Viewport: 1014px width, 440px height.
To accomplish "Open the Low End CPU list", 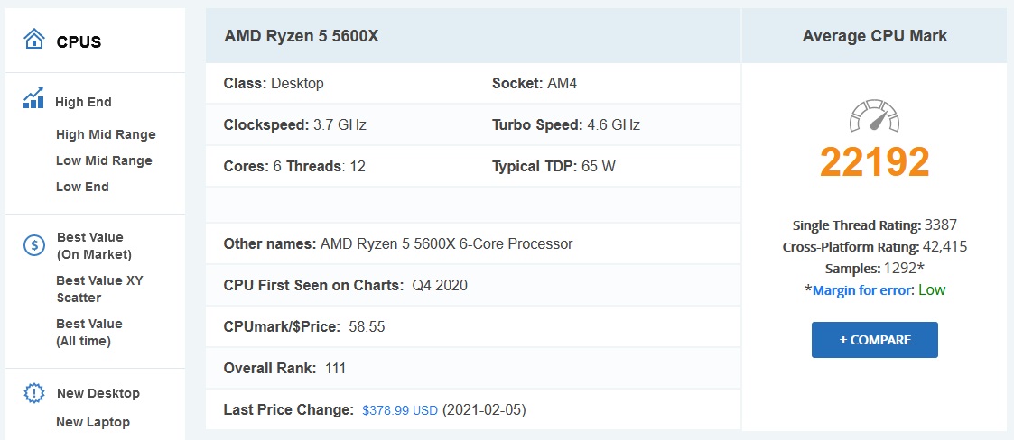I will pos(82,187).
